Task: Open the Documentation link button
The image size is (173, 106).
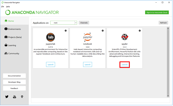Action: tap(14, 76)
